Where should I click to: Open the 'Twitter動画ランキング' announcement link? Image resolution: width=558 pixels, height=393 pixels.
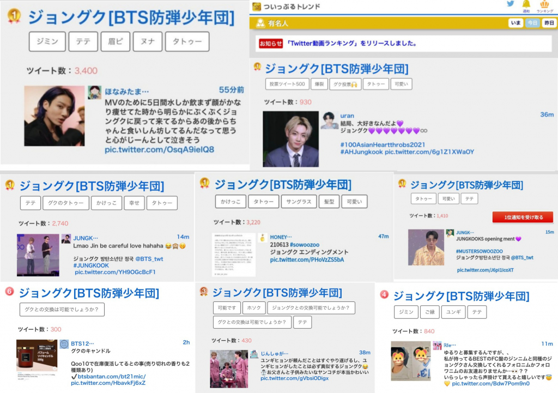(x=351, y=44)
